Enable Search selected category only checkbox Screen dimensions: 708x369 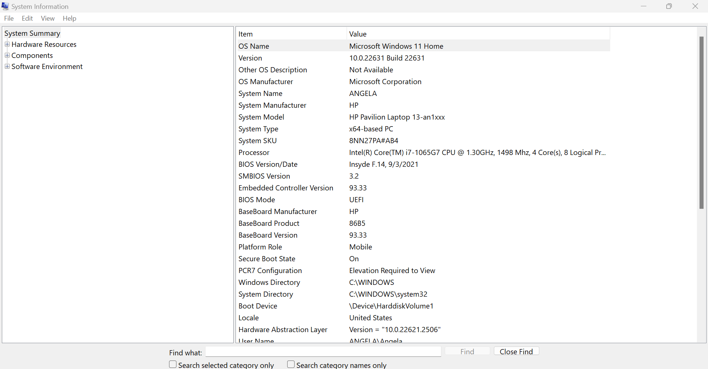173,365
